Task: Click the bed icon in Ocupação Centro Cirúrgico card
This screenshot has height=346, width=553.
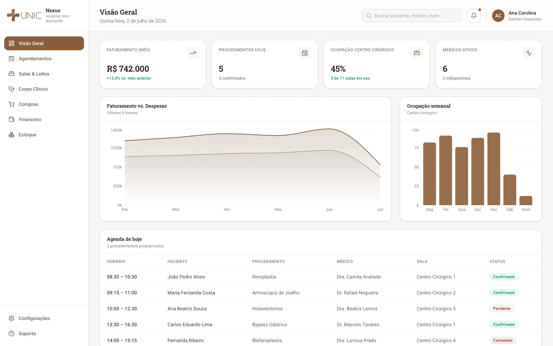Action: (417, 53)
